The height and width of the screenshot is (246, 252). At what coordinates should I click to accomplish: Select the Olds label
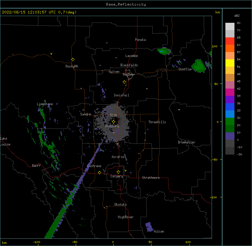coord(113,115)
